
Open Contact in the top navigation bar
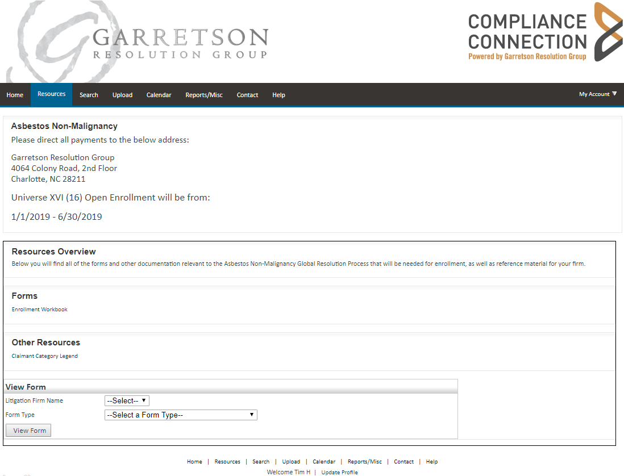[247, 95]
